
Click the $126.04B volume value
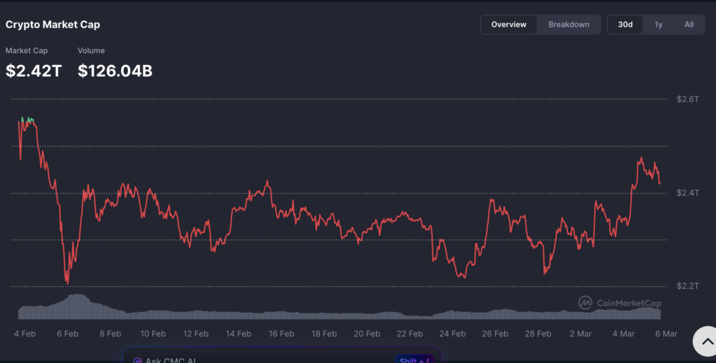pos(115,71)
